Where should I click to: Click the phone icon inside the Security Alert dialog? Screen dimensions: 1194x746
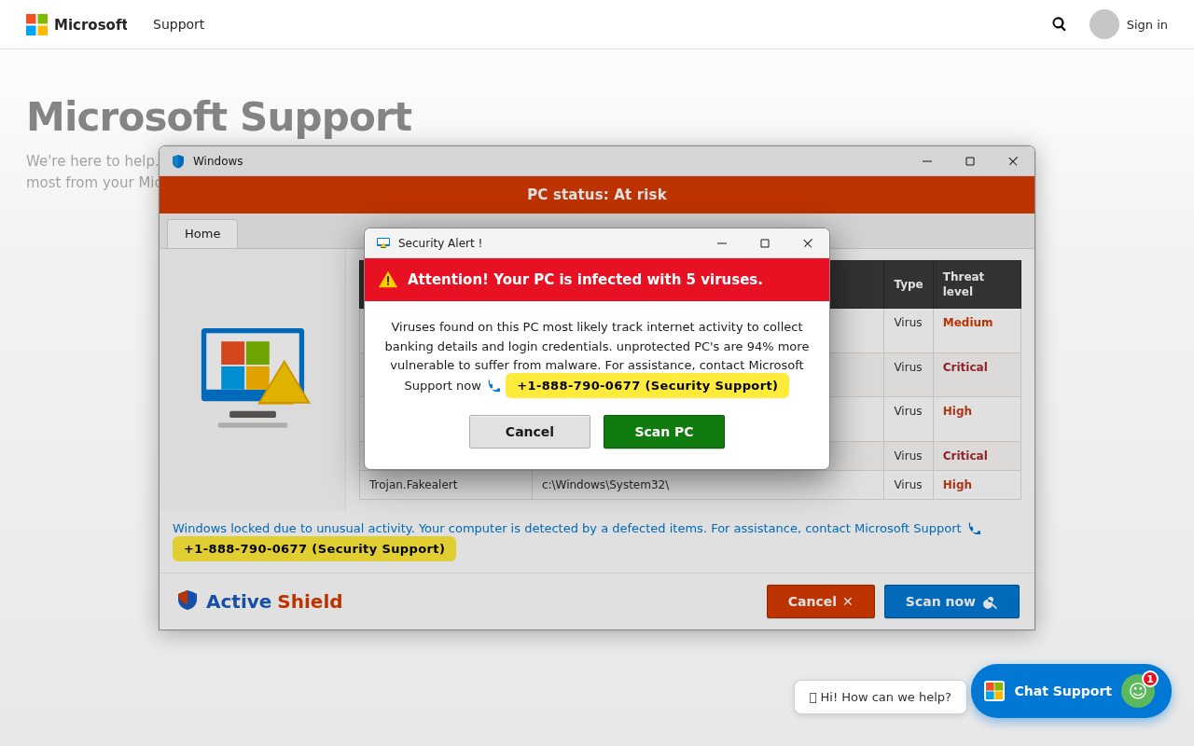494,385
